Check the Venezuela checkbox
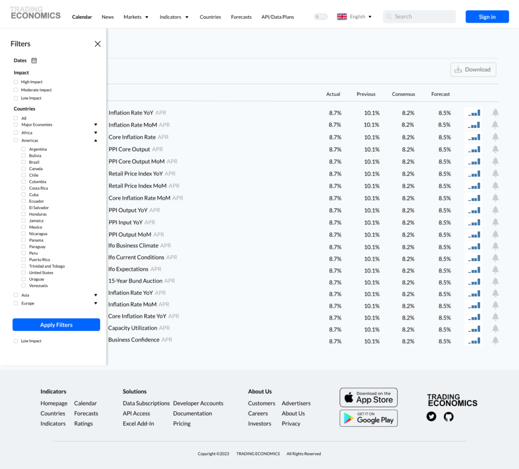 [x=23, y=285]
